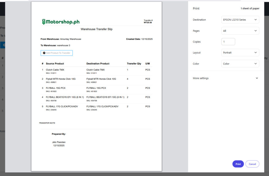Image resolution: width=269 pixels, height=176 pixels.
Task: Click transfer number WT25-26 in preview
Action: pyautogui.click(x=148, y=23)
